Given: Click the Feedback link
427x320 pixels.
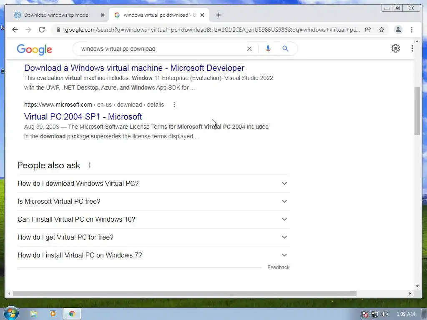Looking at the screenshot, I should (278, 267).
